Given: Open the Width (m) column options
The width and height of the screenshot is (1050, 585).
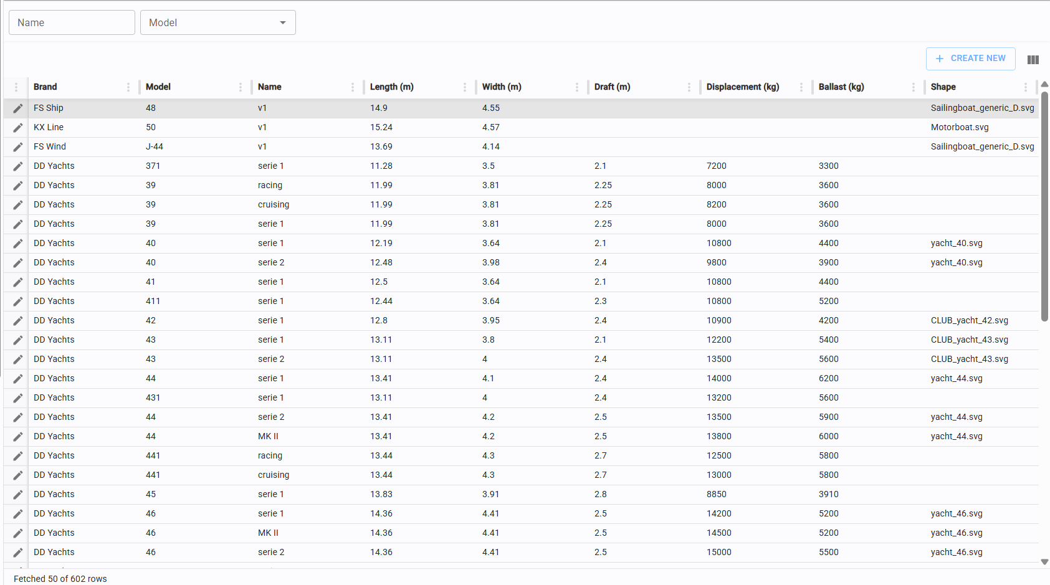Looking at the screenshot, I should tap(577, 87).
